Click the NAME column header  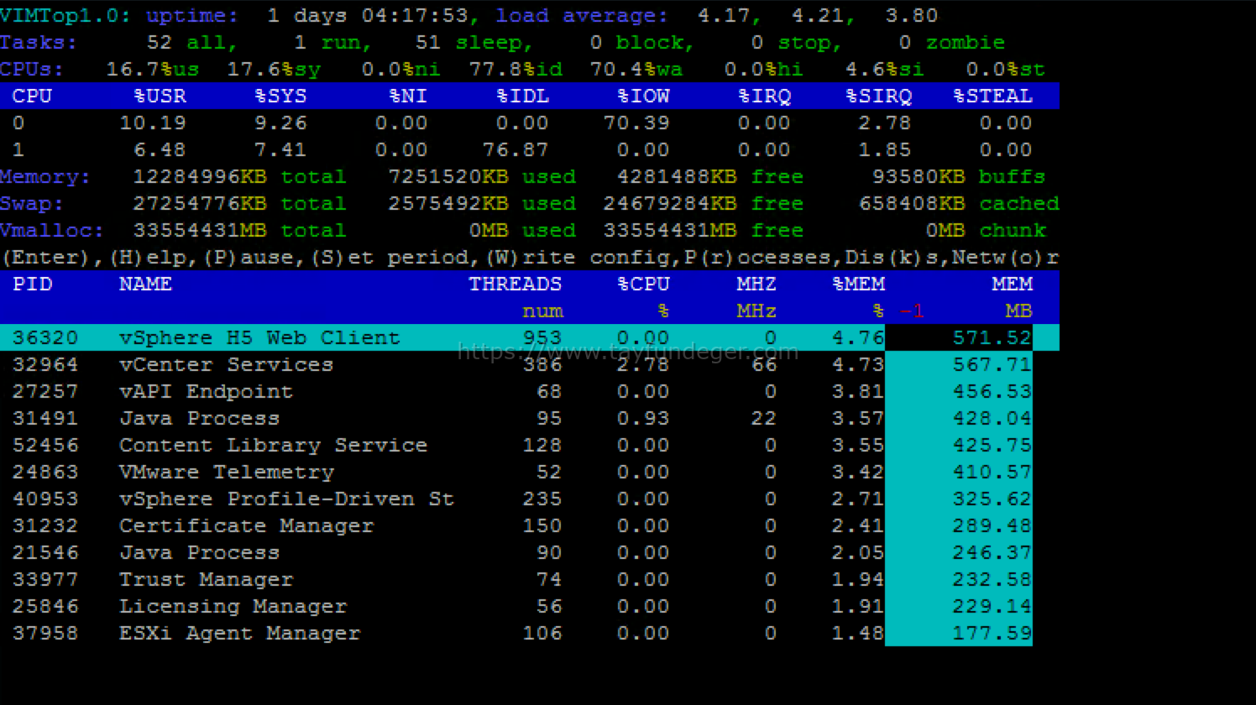pos(145,284)
